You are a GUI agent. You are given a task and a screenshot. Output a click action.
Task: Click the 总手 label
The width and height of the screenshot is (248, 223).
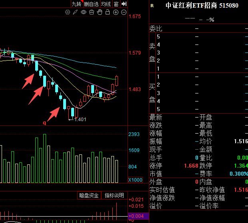(x=156, y=158)
